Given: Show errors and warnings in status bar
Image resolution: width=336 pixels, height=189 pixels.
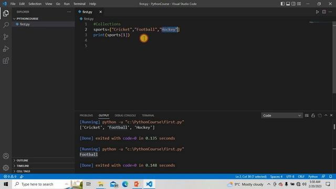Looking at the screenshot, I should [10, 176].
